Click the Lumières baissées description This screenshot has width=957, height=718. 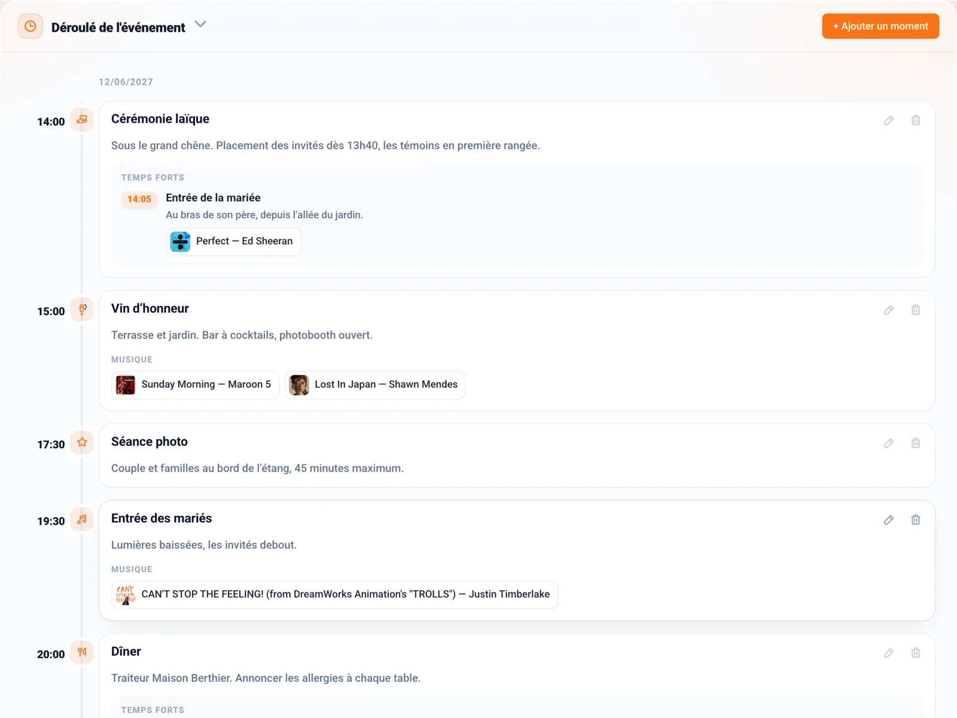pyautogui.click(x=204, y=545)
